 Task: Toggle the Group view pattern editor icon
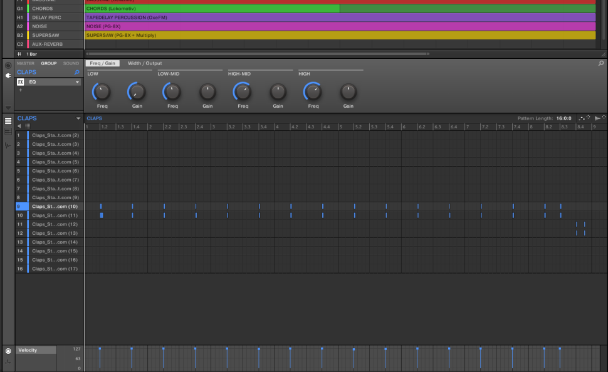[x=8, y=121]
